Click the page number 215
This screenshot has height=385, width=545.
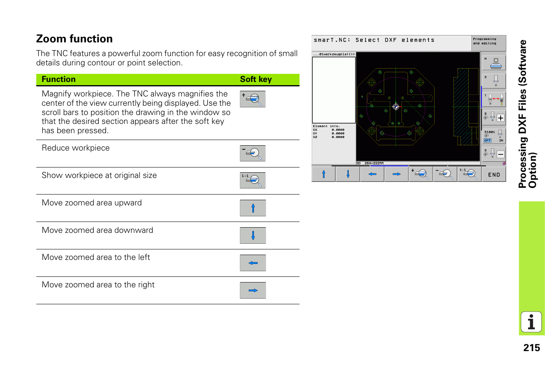coord(531,348)
